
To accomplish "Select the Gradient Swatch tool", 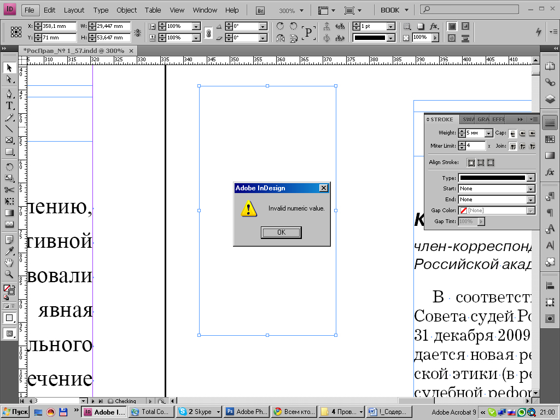I will [x=9, y=213].
